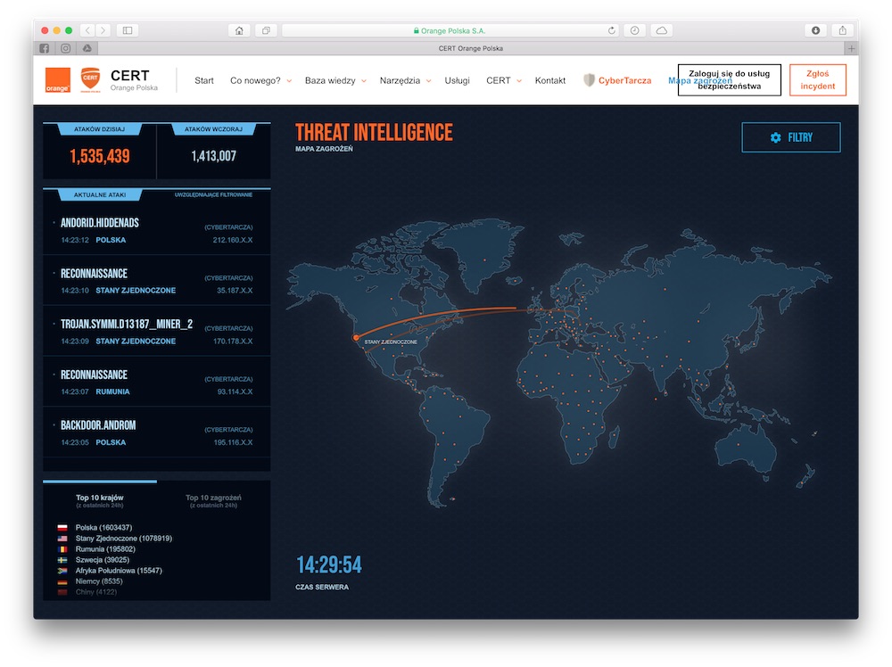The image size is (892, 667).
Task: Select the RECONNAISSANCE entry at 14:23:10
Action: click(x=156, y=281)
